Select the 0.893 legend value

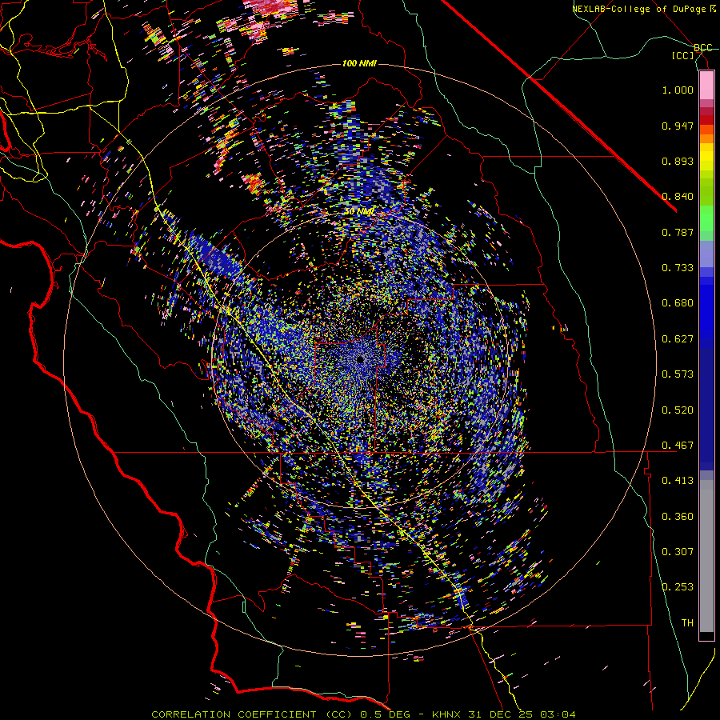point(678,161)
